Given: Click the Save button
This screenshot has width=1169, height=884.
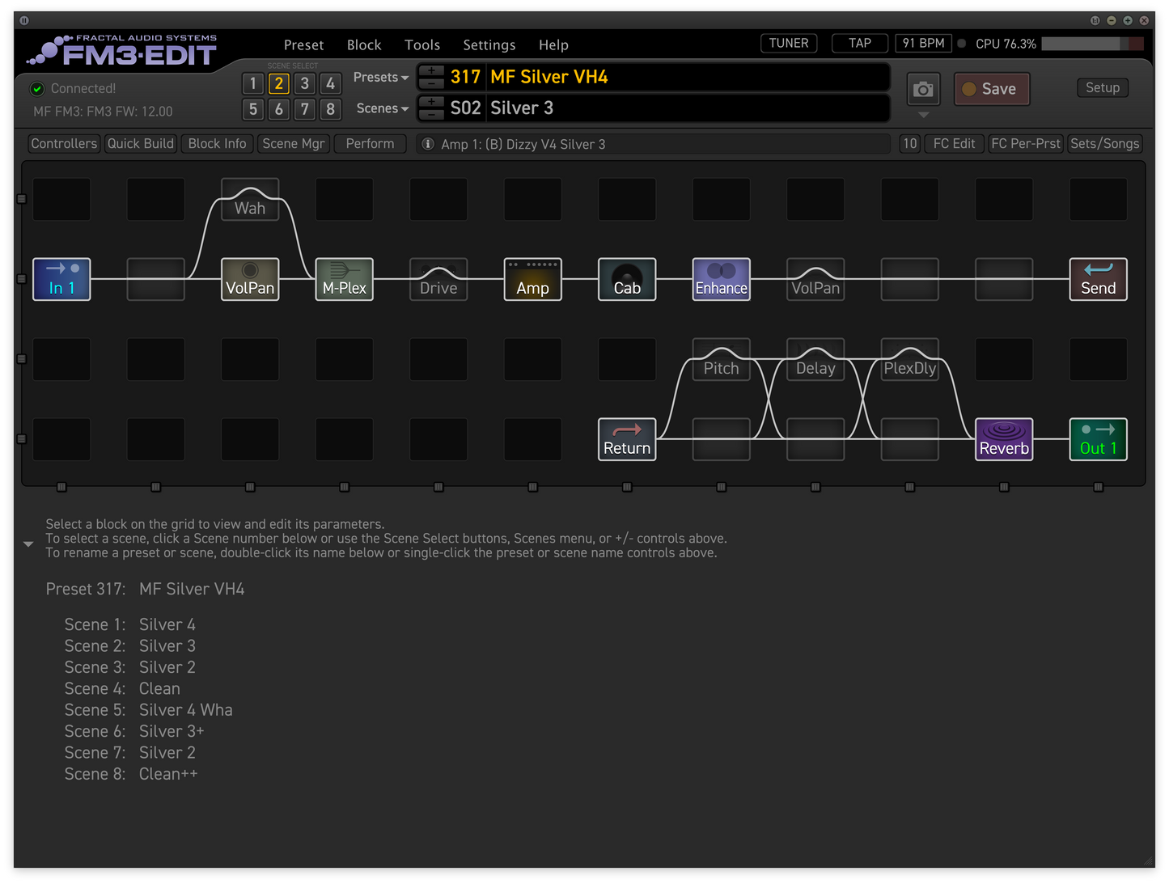Looking at the screenshot, I should (x=992, y=89).
